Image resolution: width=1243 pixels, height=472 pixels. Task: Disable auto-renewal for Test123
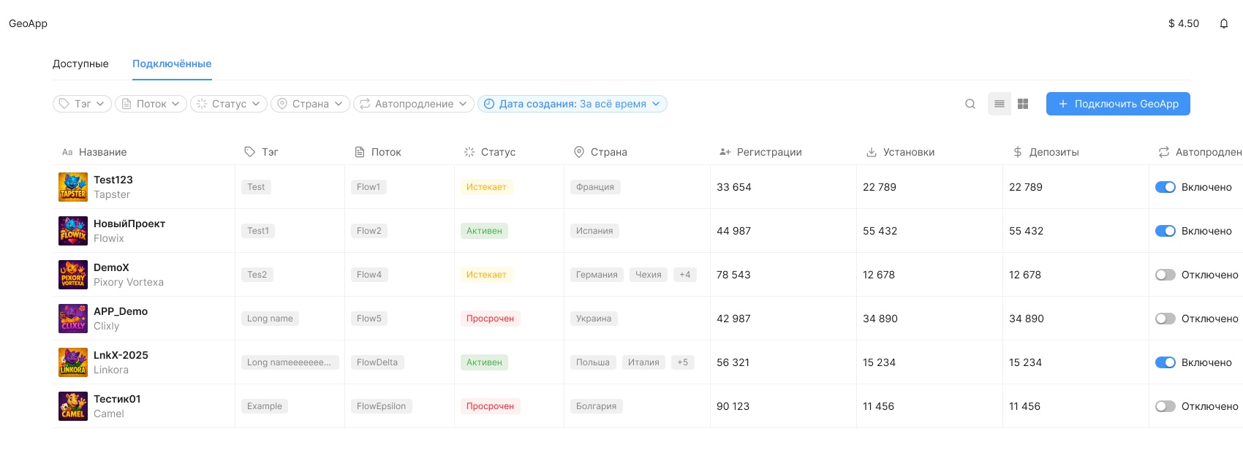(x=1165, y=187)
